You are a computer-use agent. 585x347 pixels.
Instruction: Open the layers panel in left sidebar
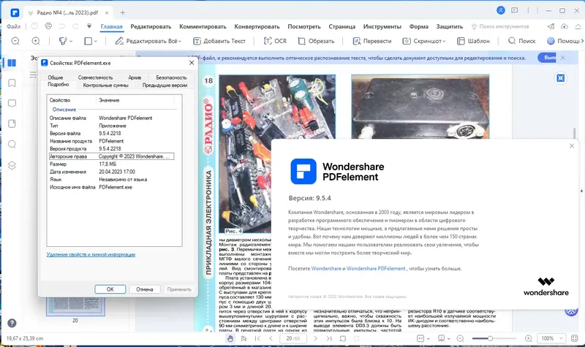pos(12,165)
